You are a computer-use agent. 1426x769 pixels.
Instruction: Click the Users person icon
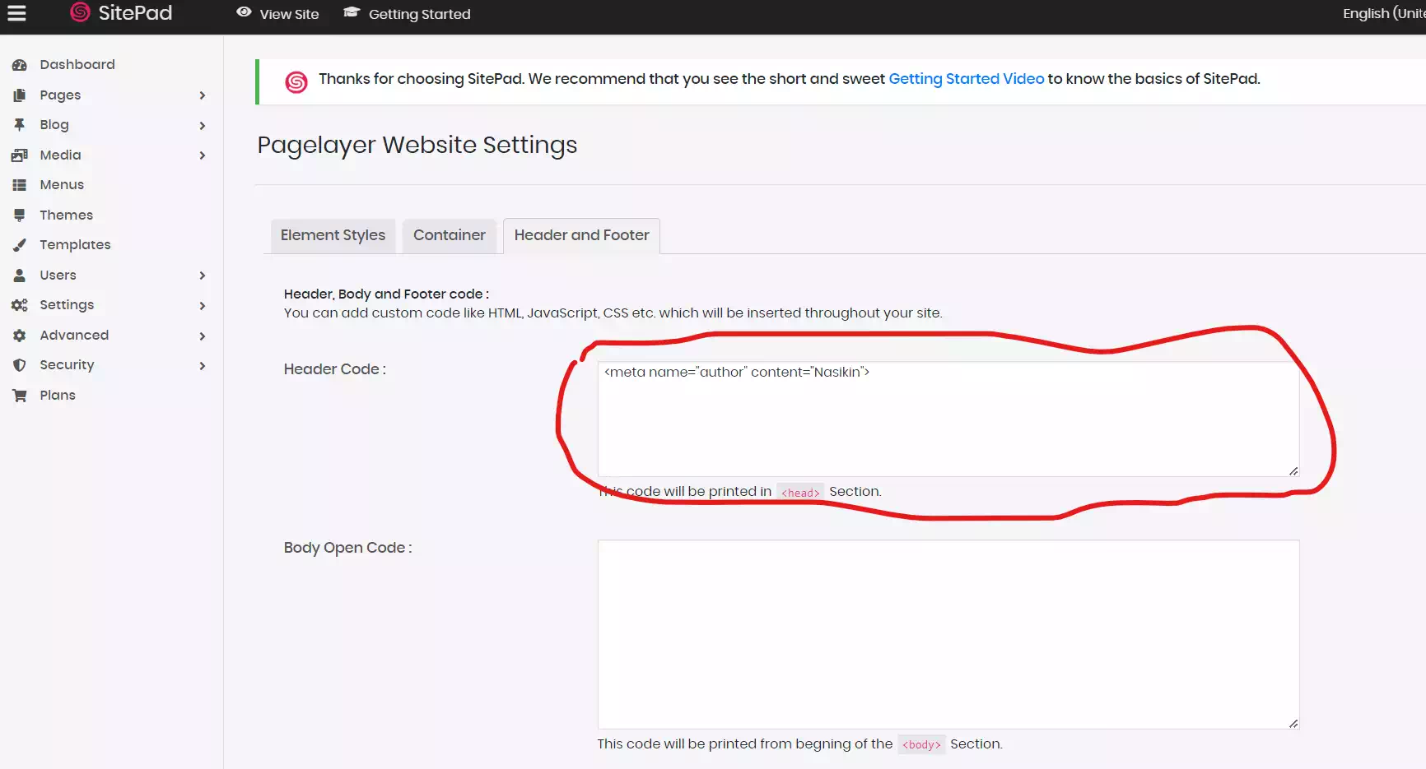[20, 276]
